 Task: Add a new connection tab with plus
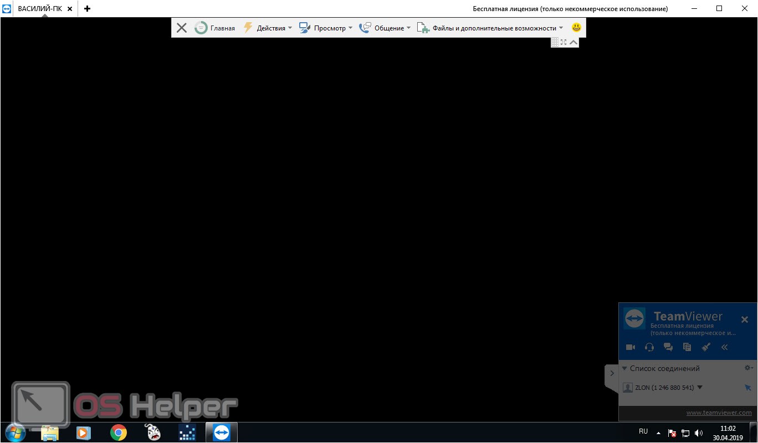point(87,9)
